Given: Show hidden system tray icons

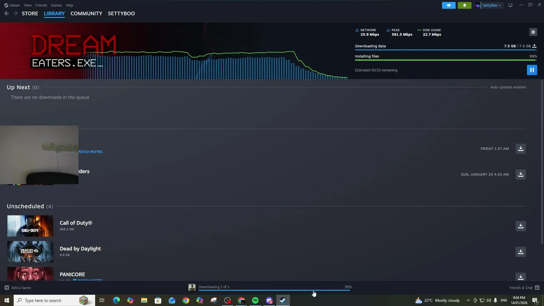Looking at the screenshot, I should click(468, 300).
